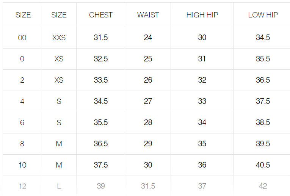Click the WAIST column header
290x196 pixels.
tap(148, 15)
